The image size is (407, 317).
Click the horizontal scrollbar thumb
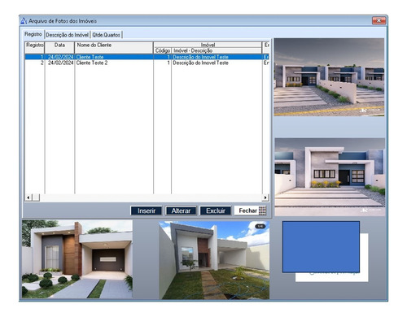point(36,198)
